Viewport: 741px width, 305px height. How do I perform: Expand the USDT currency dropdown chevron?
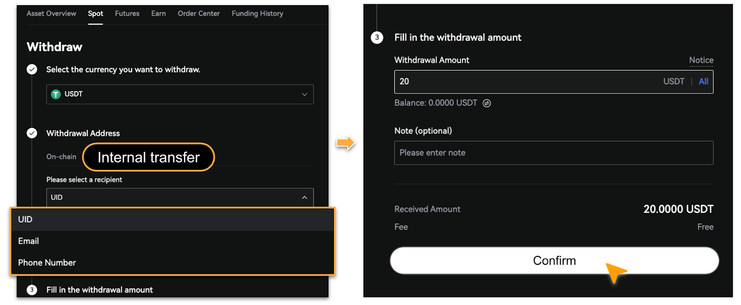tap(304, 94)
